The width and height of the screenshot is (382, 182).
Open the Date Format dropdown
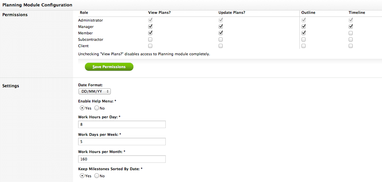(x=95, y=91)
